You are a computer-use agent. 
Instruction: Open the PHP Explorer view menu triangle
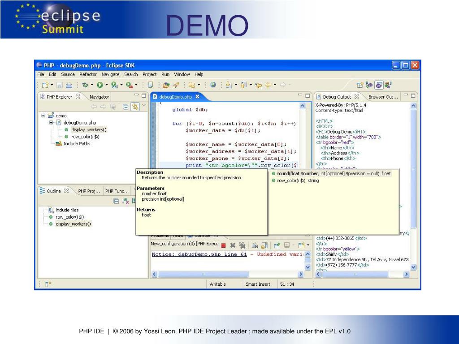tap(144, 105)
